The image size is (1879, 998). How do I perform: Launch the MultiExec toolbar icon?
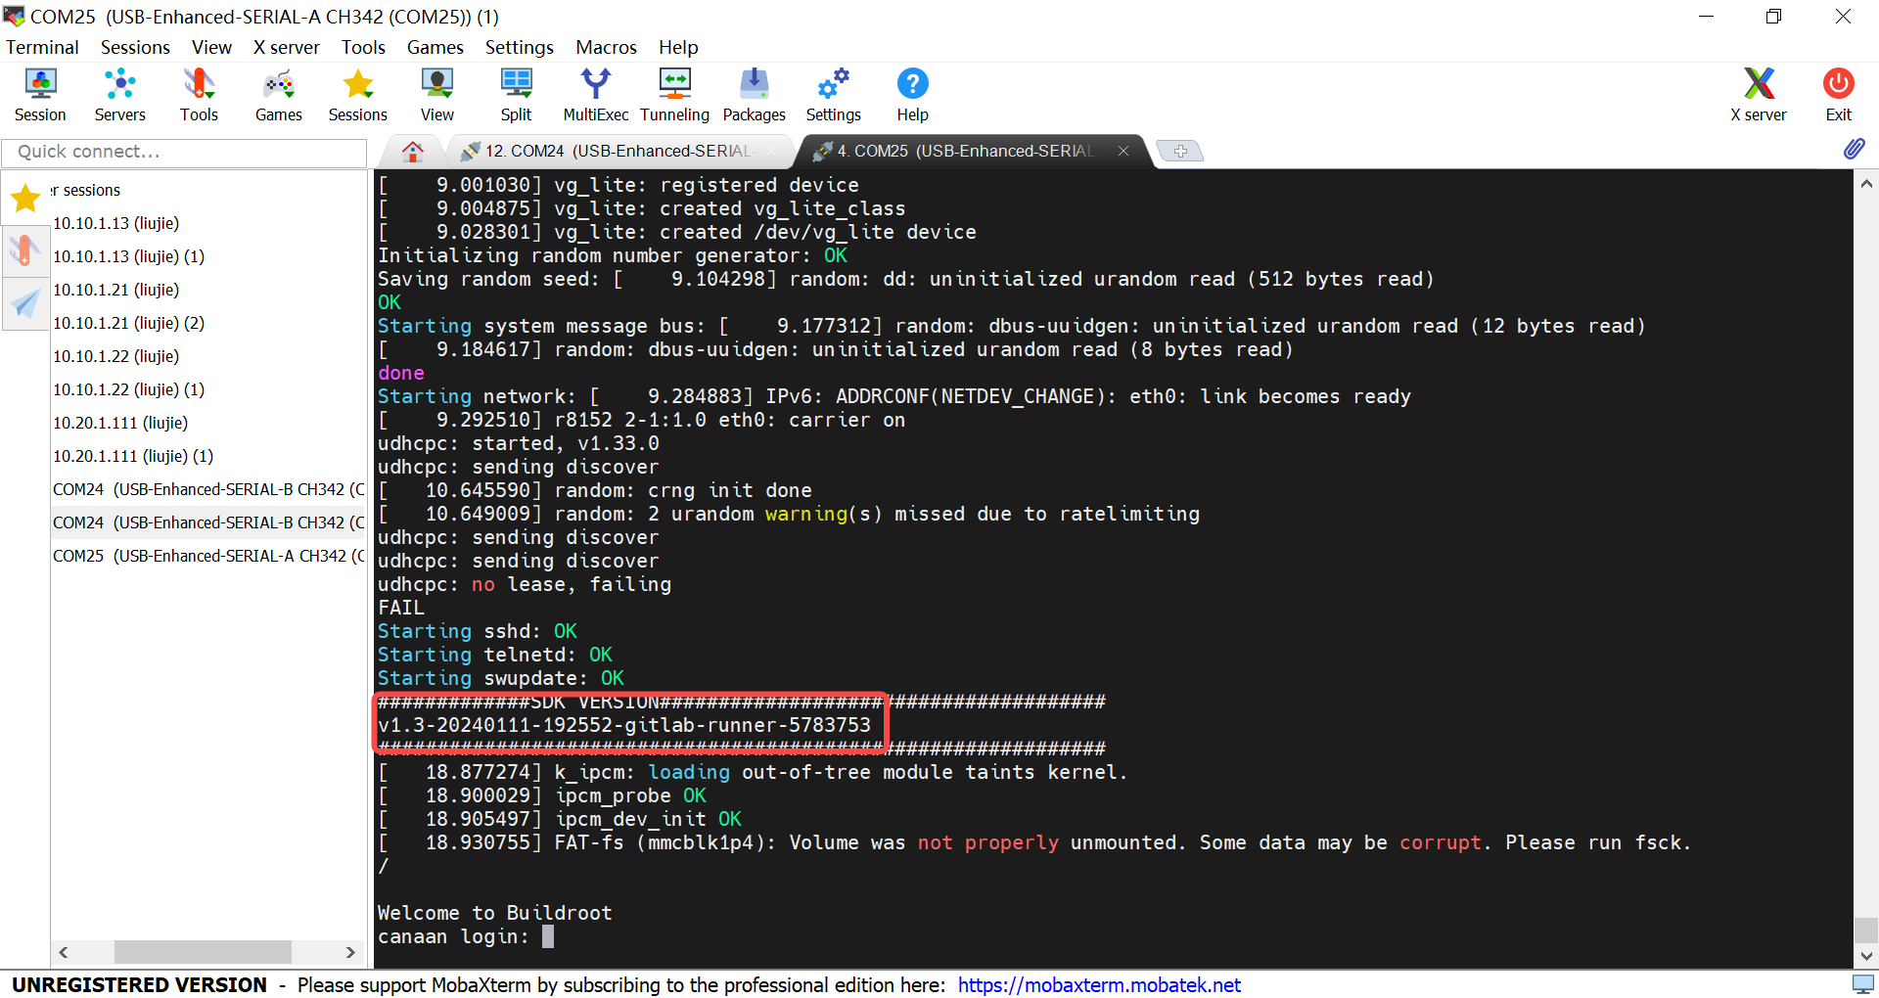click(595, 95)
